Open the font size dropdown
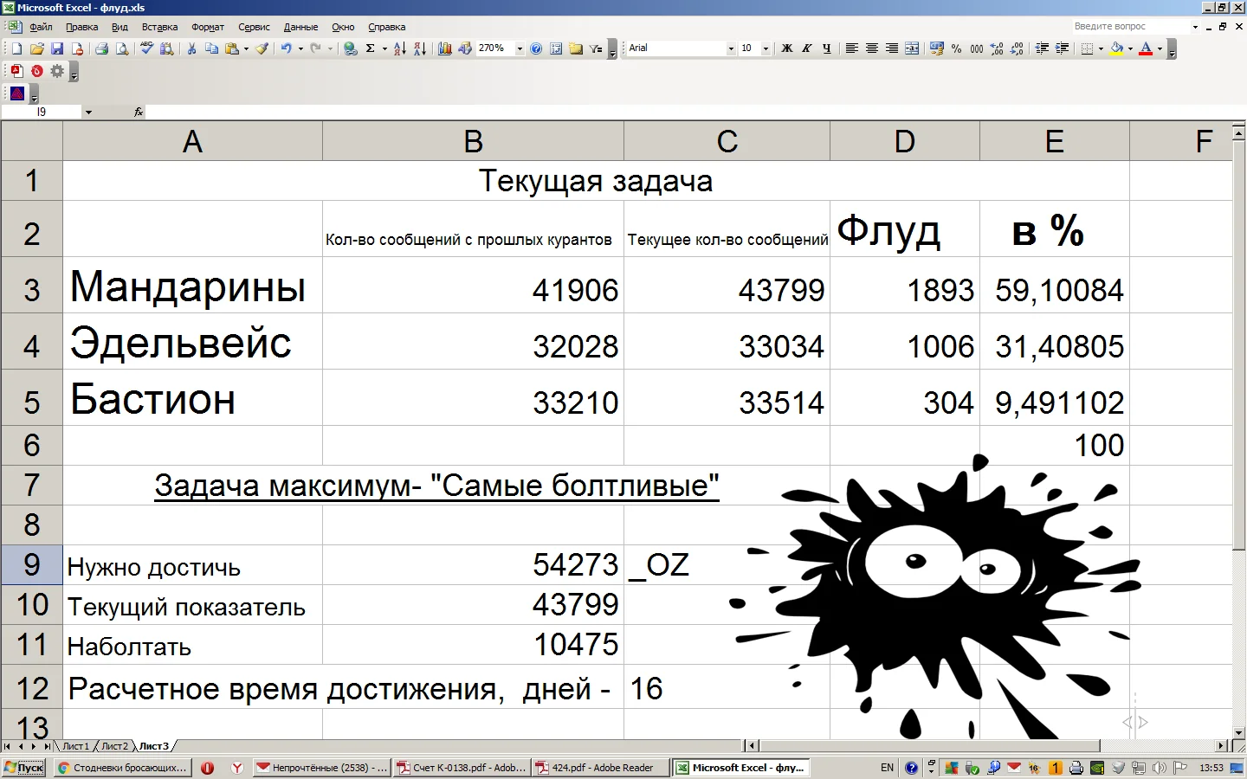 [x=766, y=48]
